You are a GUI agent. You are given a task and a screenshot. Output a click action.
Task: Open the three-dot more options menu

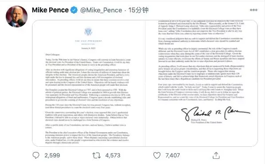click(253, 10)
